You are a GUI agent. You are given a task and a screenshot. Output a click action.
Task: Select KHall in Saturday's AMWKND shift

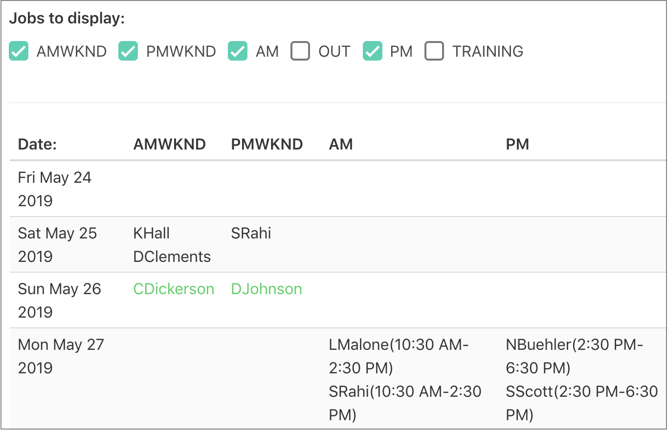click(x=152, y=233)
